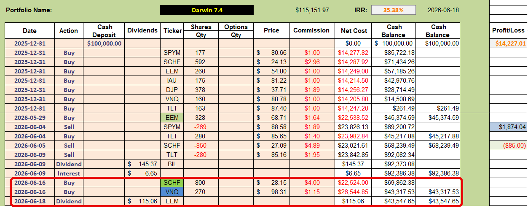Image resolution: width=528 pixels, height=208 pixels.
Task: Click the Net Cost column header
Action: [x=354, y=30]
